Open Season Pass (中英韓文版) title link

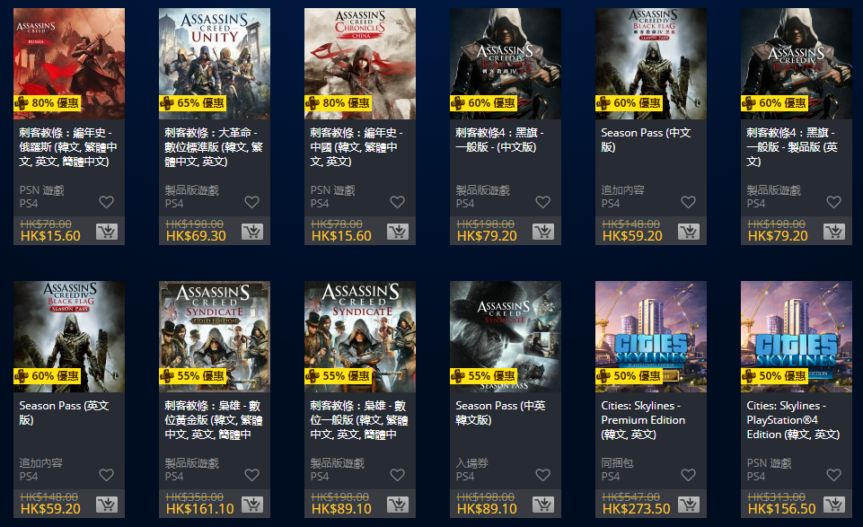coord(500,413)
